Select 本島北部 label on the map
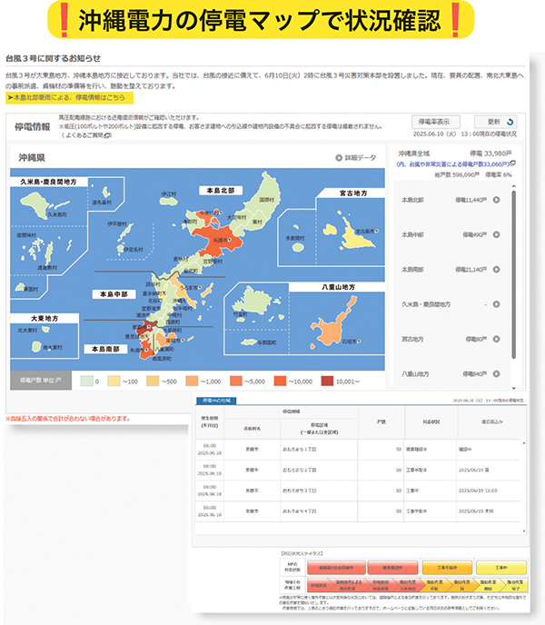545x625 pixels. (221, 191)
